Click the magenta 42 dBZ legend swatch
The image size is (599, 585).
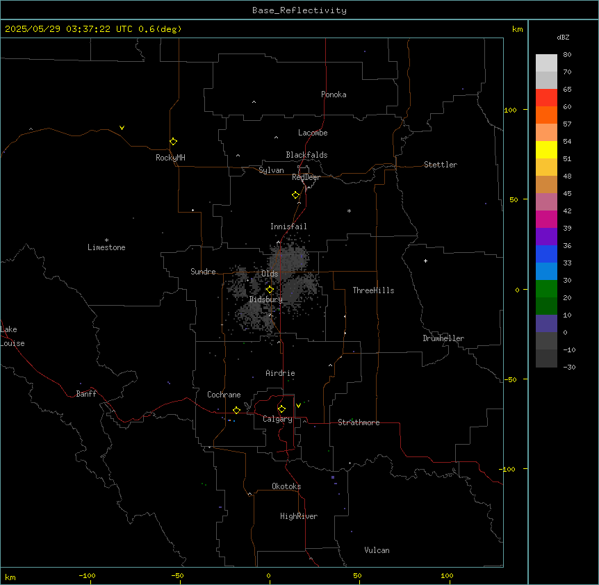point(546,219)
